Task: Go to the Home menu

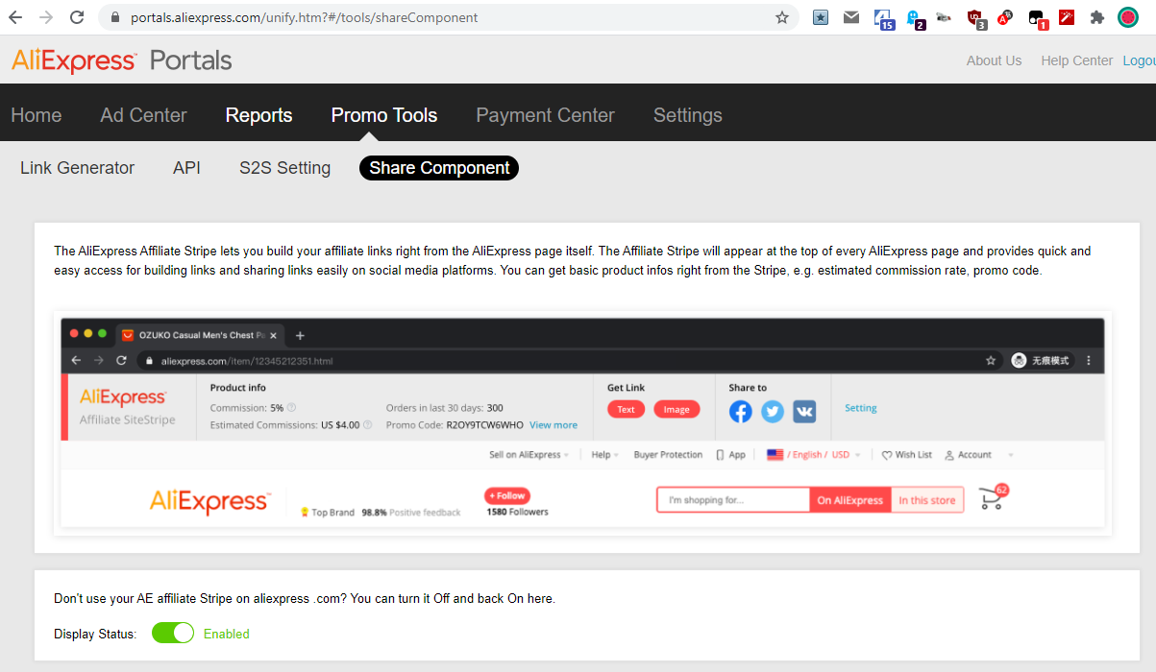Action: click(37, 115)
